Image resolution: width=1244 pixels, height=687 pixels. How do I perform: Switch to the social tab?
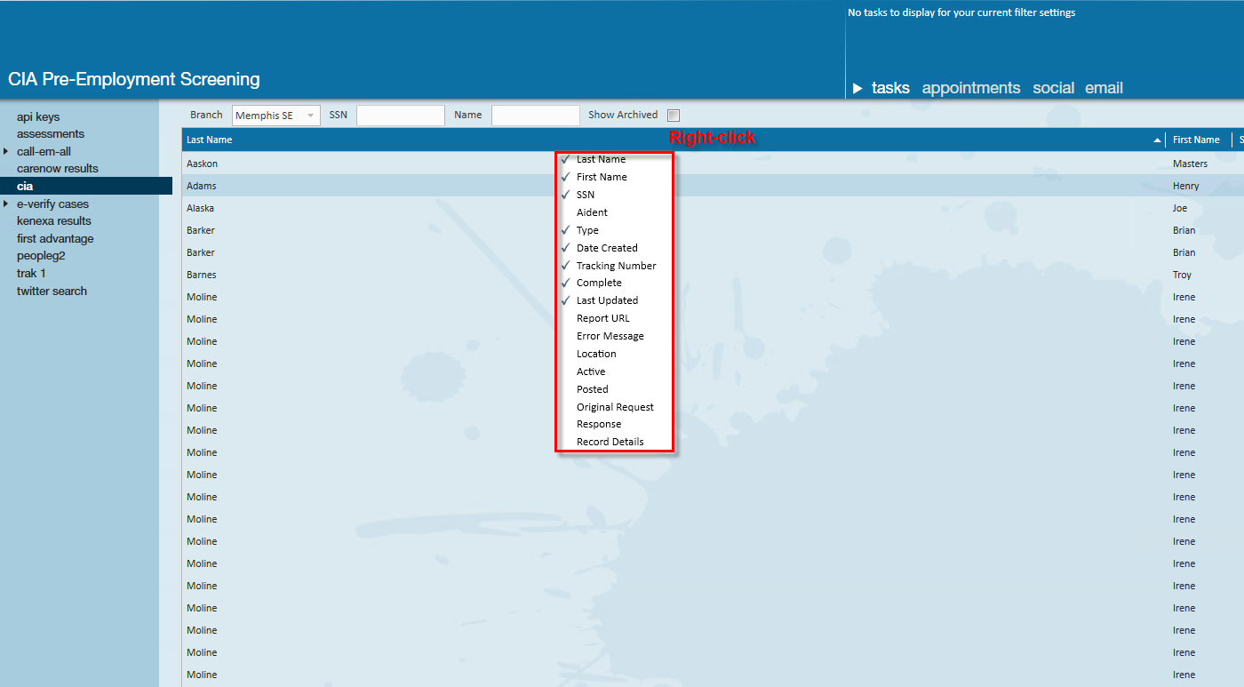(1054, 88)
